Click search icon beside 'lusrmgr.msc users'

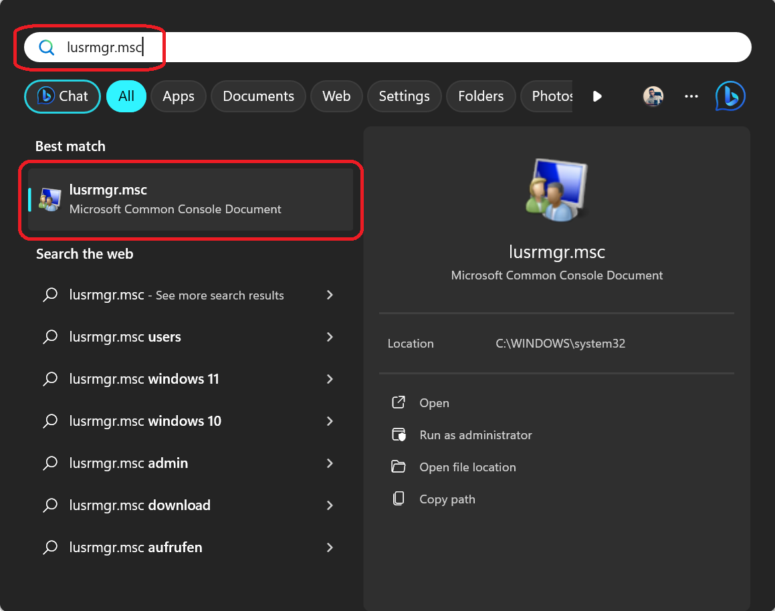point(50,337)
